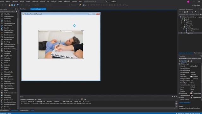Select ColorDialog in the toolbox

pyautogui.click(x=8, y=19)
